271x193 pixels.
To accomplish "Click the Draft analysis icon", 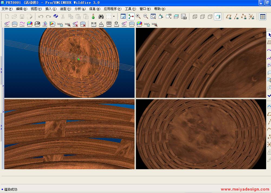I will tap(45, 24).
